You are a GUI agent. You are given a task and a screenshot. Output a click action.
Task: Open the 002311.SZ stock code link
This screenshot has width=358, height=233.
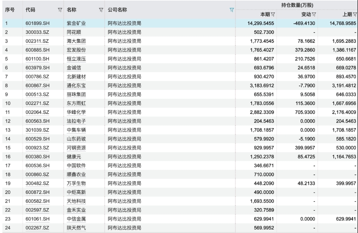pos(38,41)
